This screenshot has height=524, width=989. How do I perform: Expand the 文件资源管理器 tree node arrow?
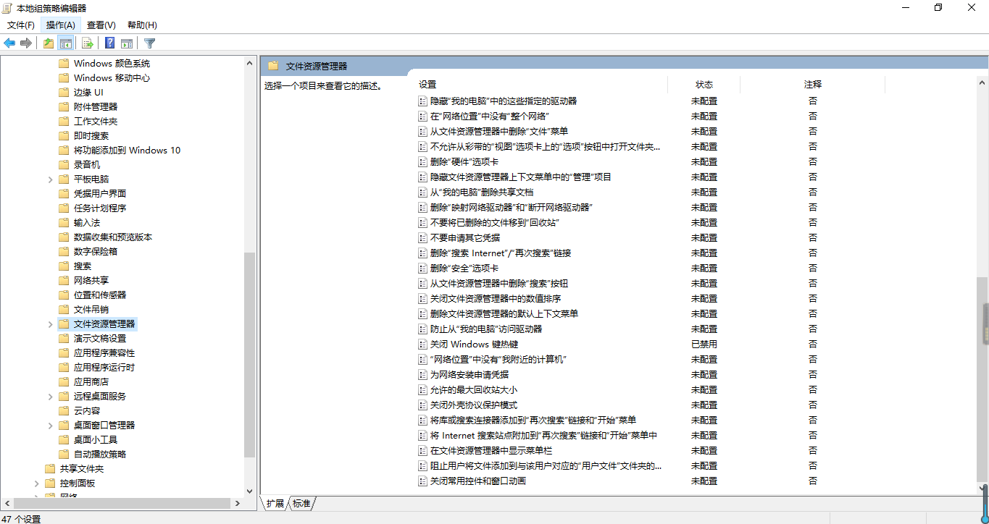pos(50,324)
